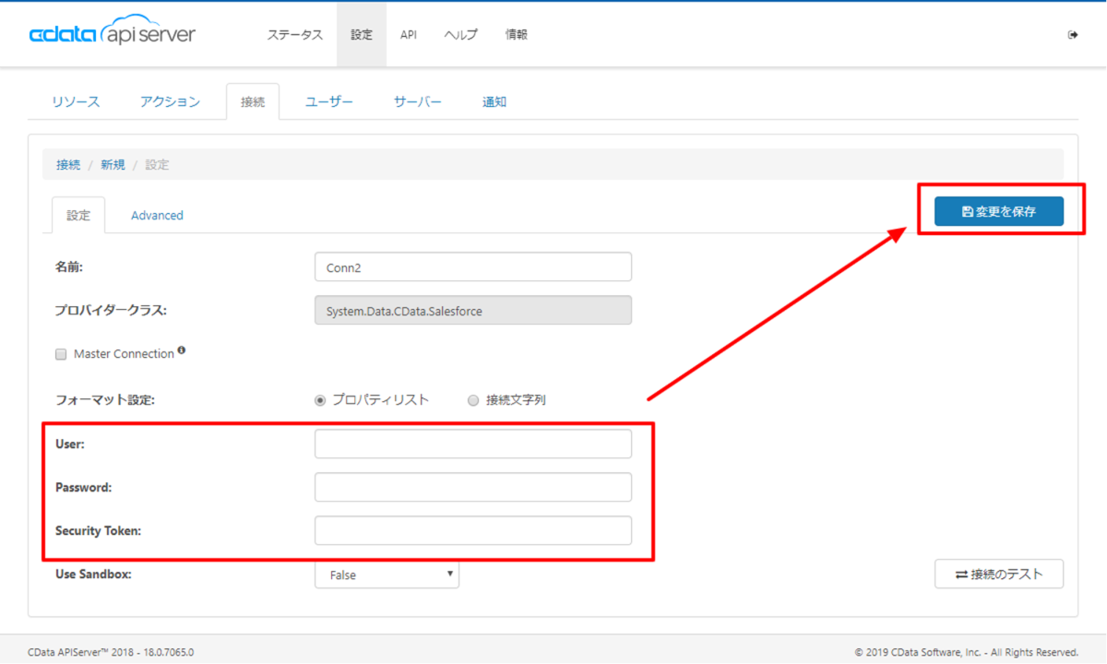Click the 名前 field containing Conn2
The image size is (1107, 664).
(473, 267)
